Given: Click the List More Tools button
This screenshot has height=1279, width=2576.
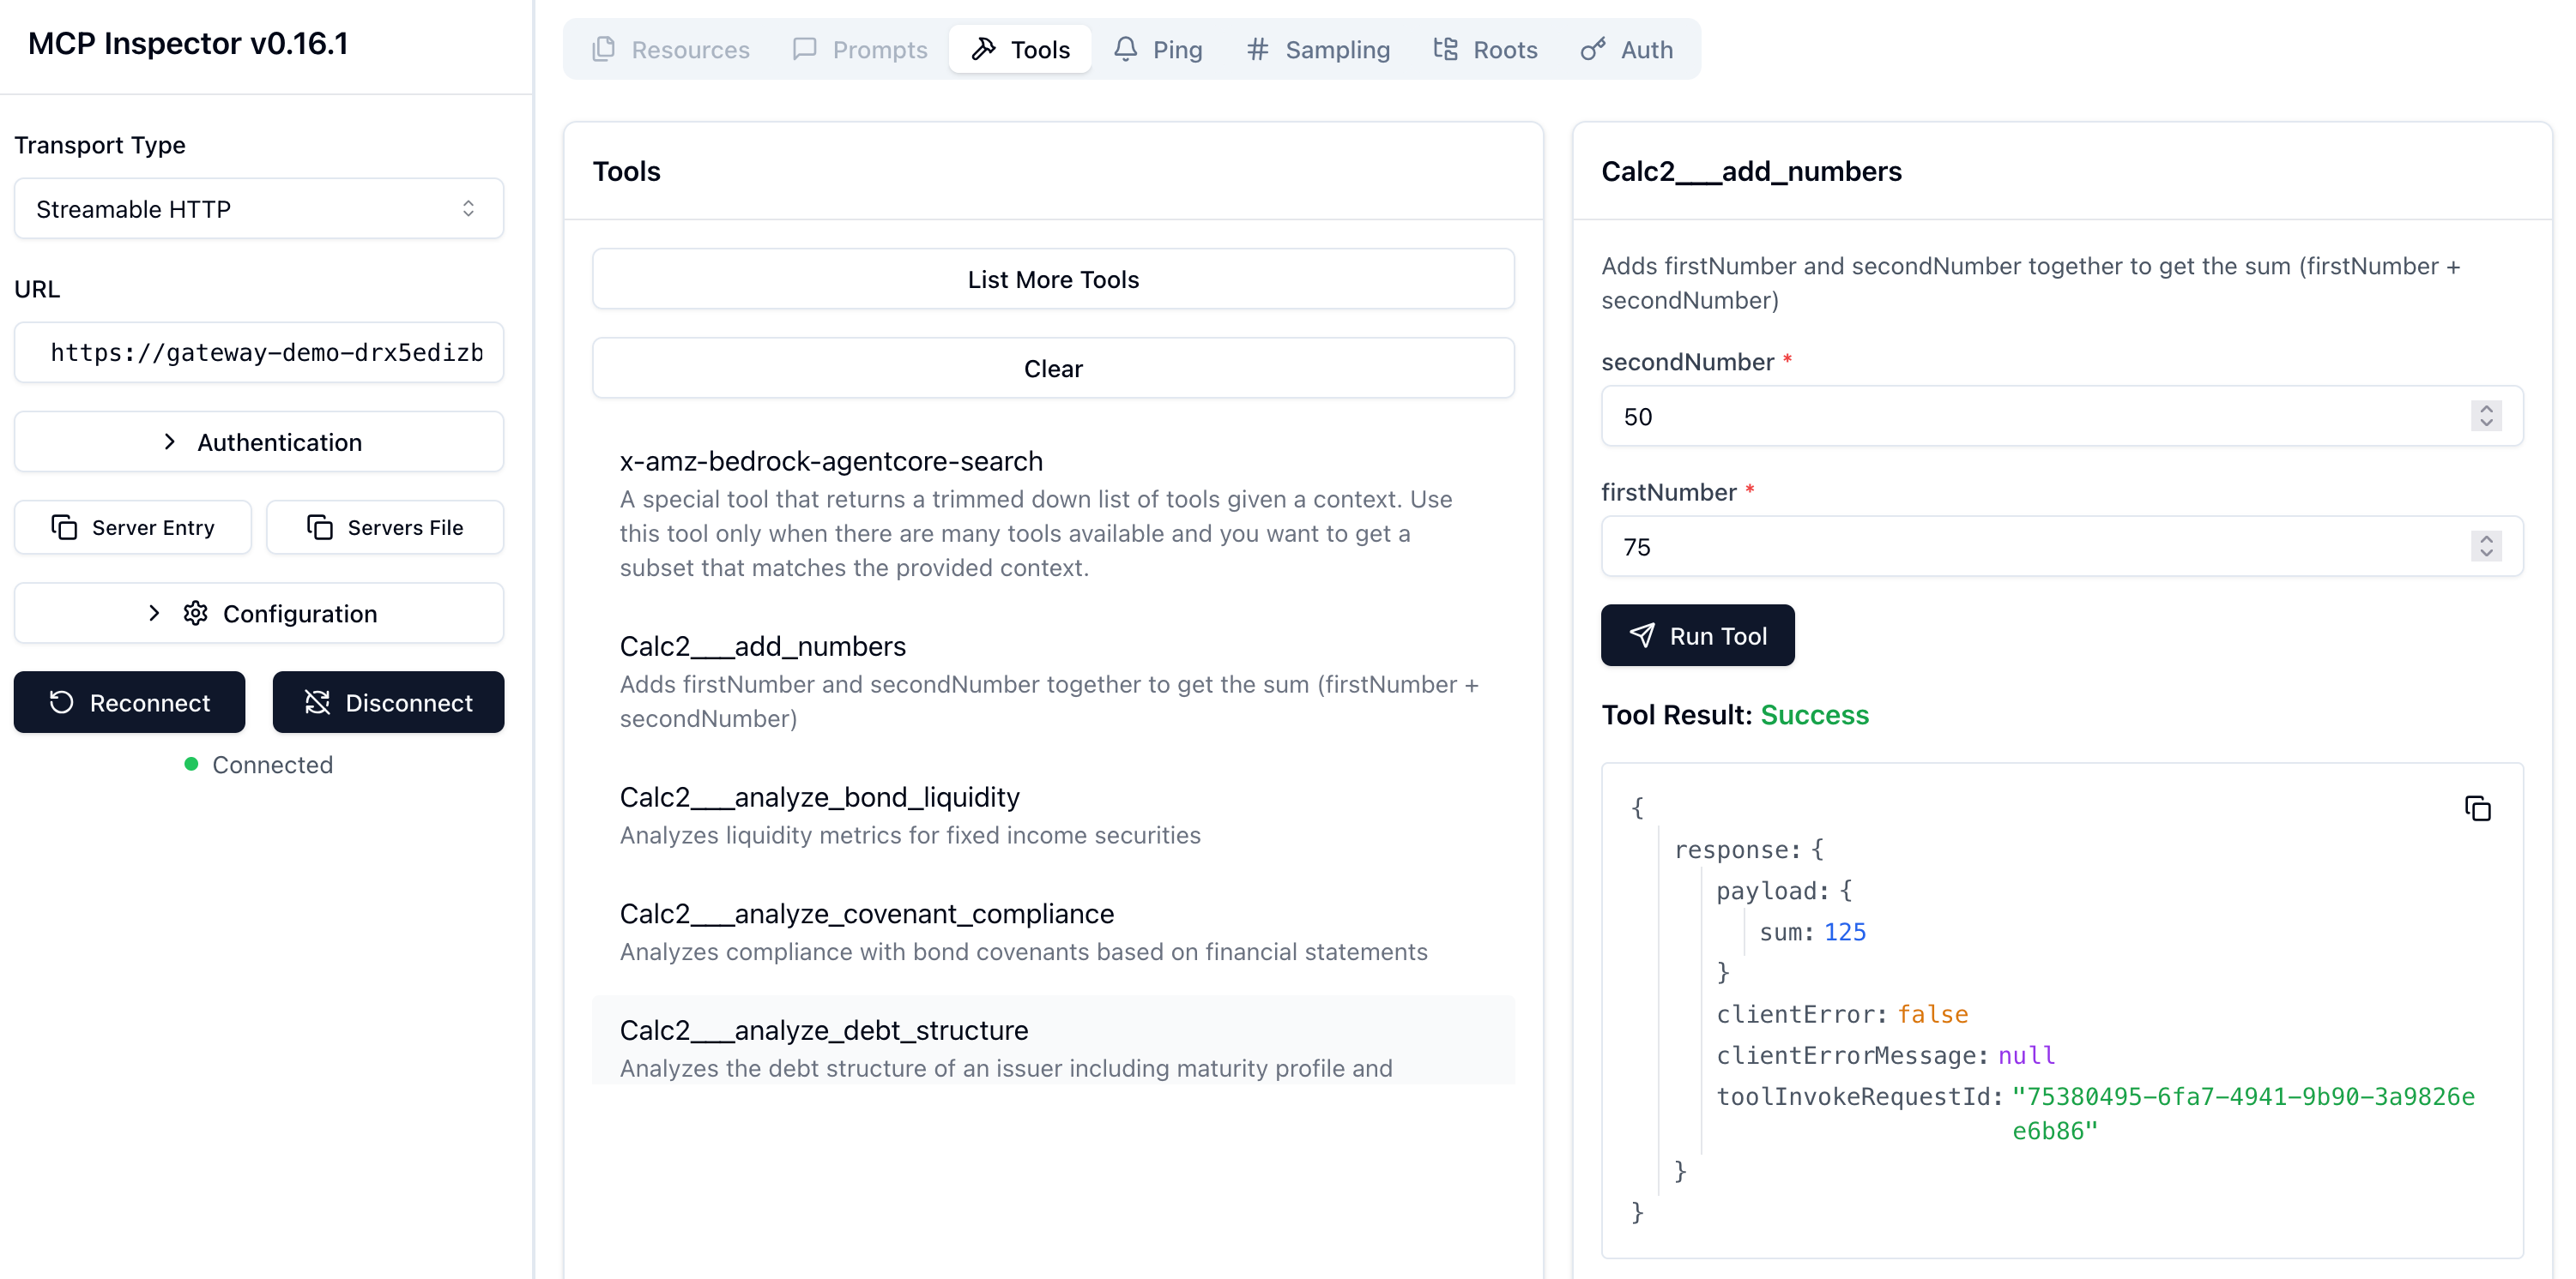Looking at the screenshot, I should point(1052,279).
